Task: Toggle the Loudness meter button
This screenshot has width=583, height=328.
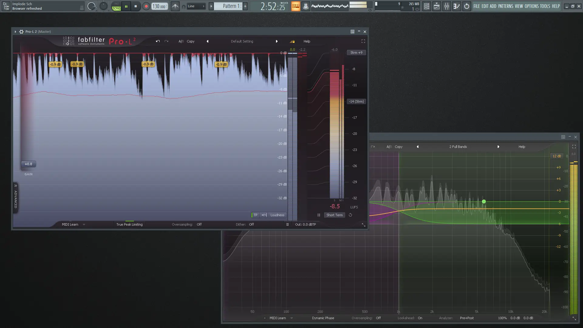Action: tap(277, 215)
